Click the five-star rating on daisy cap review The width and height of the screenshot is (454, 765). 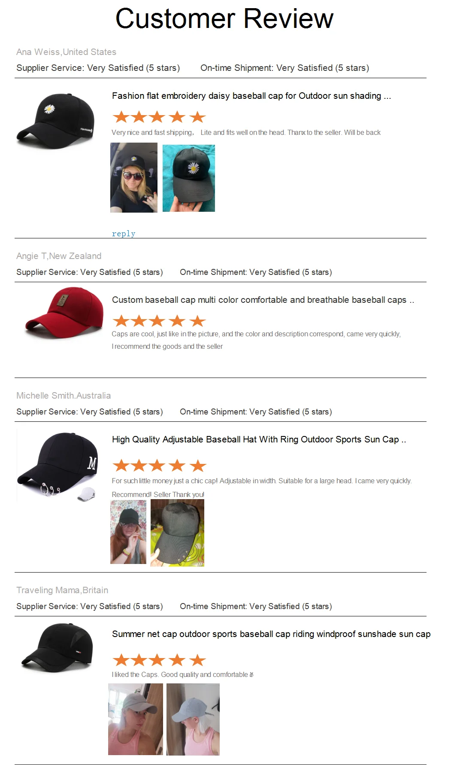tap(159, 117)
